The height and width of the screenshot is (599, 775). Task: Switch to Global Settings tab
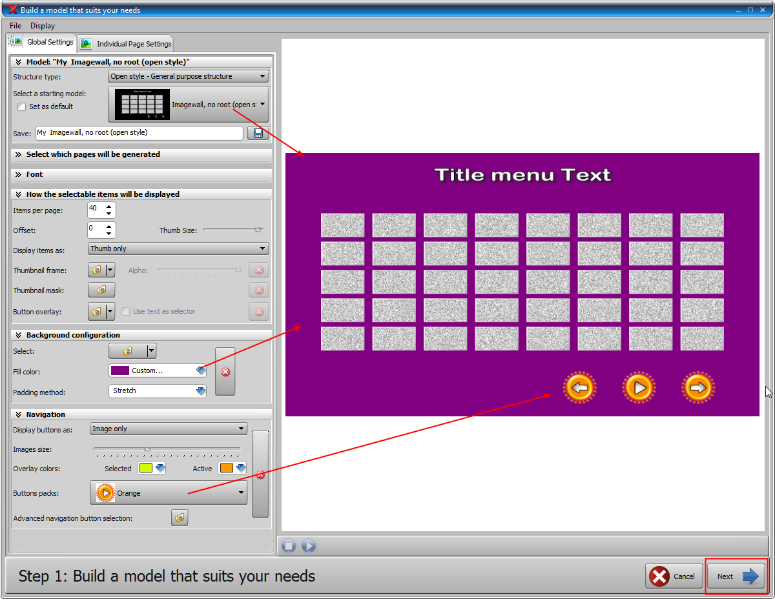pyautogui.click(x=42, y=43)
